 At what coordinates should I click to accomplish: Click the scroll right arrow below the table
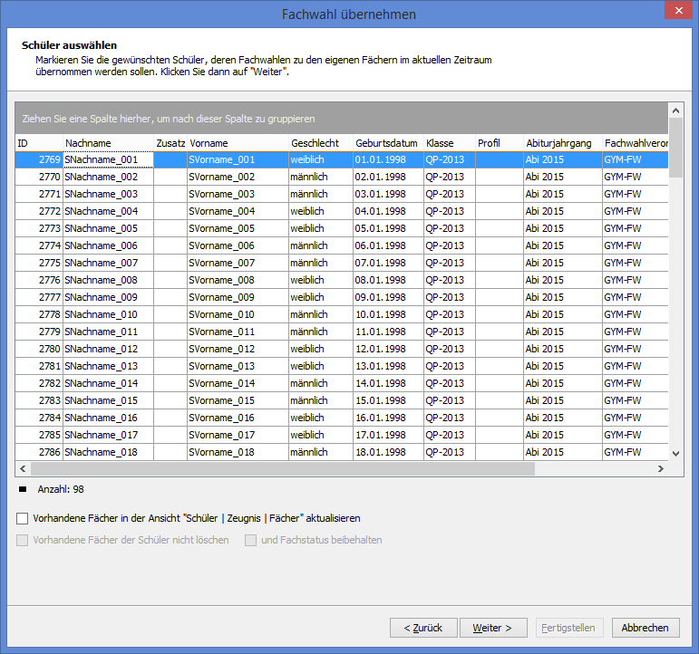[x=661, y=468]
